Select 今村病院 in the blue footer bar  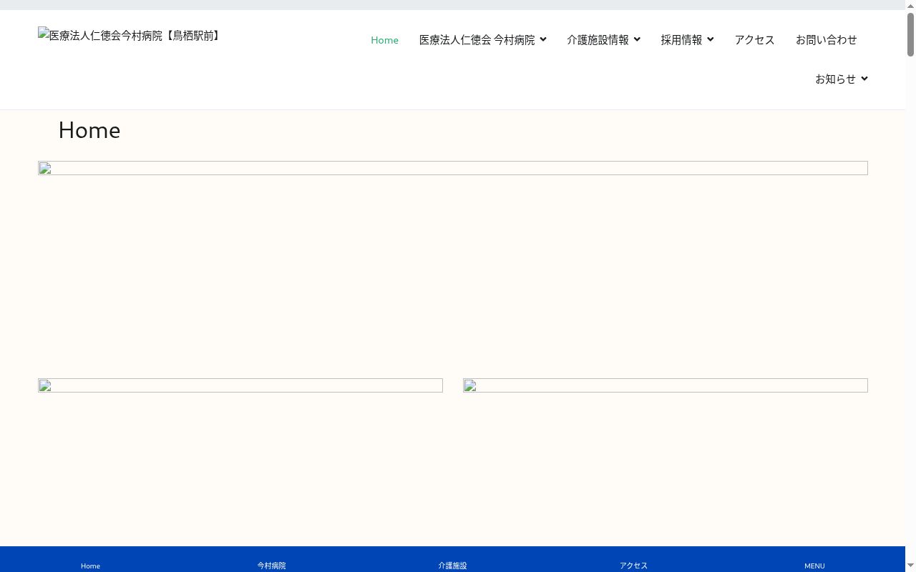click(271, 566)
